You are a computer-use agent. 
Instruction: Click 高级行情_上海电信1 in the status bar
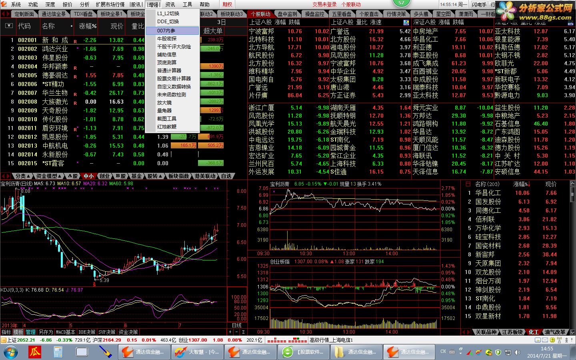332,340
